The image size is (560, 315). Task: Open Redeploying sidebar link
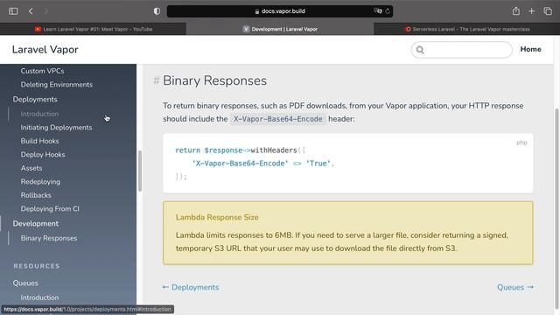point(40,181)
